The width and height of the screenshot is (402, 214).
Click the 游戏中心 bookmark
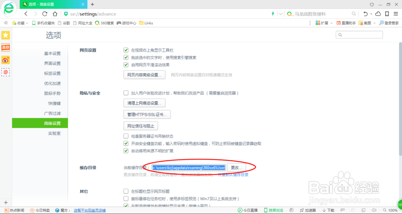point(126,23)
